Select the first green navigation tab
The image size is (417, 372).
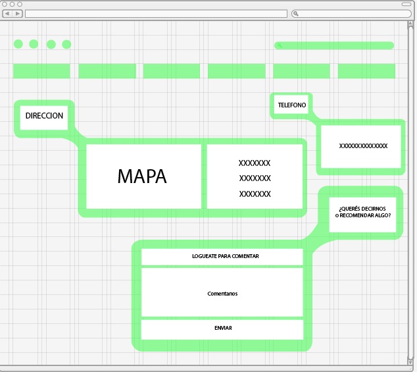(x=41, y=71)
